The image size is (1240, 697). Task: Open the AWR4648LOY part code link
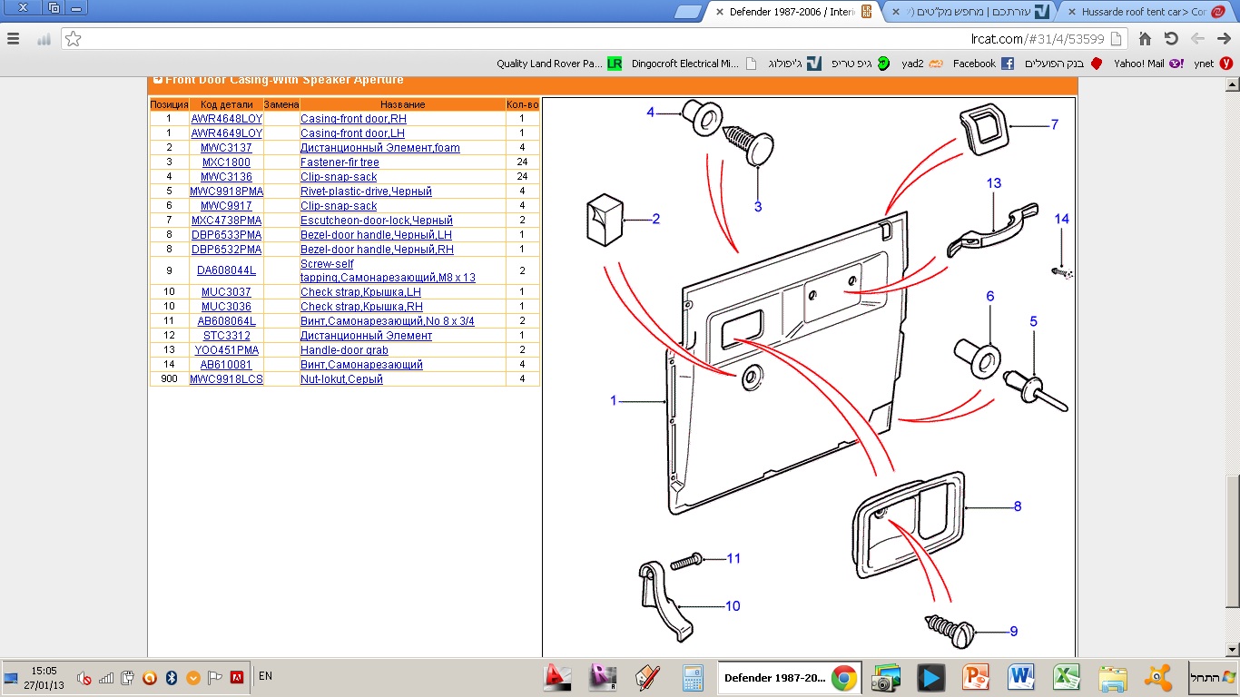coord(226,119)
